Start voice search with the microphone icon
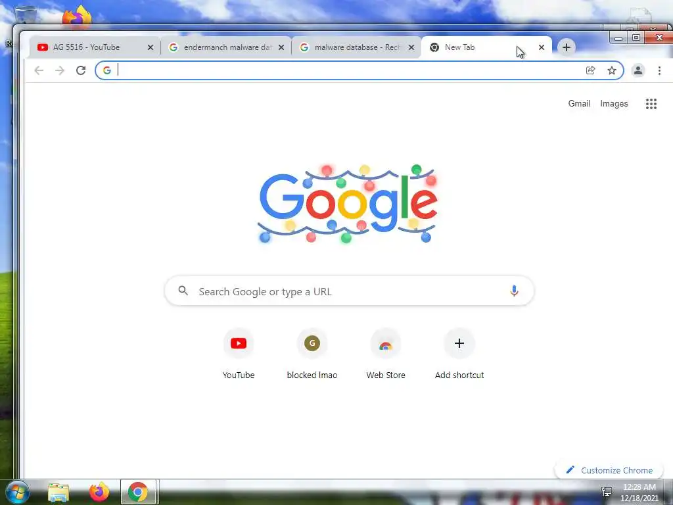 pyautogui.click(x=514, y=291)
